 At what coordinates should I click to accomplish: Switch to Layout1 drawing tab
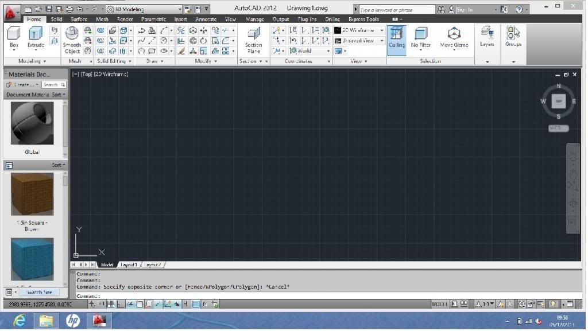pos(129,264)
